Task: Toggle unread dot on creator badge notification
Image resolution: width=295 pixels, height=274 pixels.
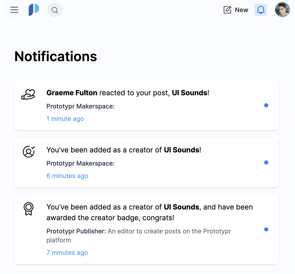Action: [x=266, y=229]
